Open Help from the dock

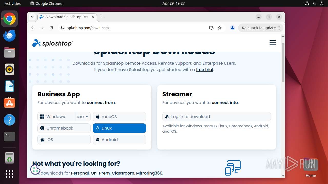(x=9, y=120)
